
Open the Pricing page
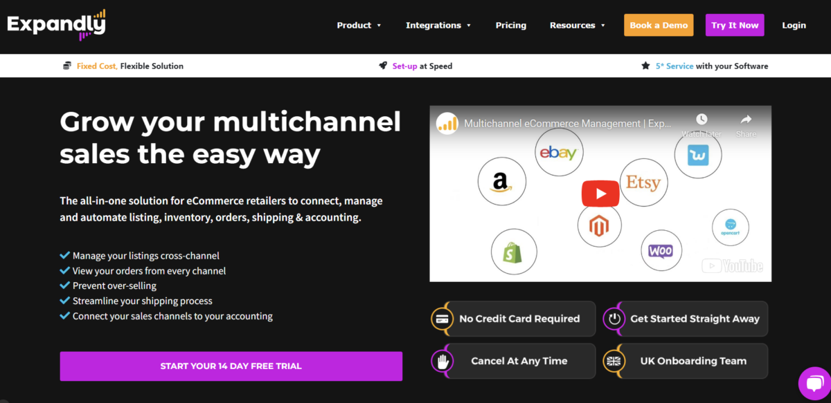511,26
